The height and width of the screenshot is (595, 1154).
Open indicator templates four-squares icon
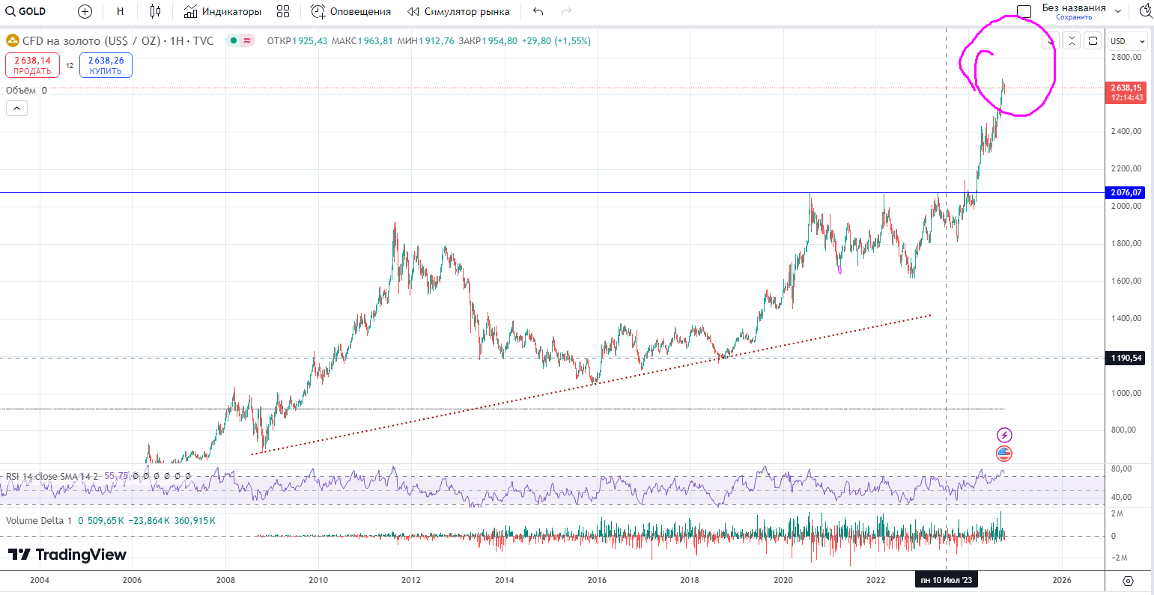[282, 11]
